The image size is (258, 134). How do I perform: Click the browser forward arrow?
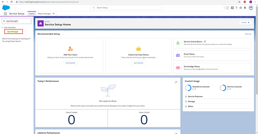[x=7, y=2]
